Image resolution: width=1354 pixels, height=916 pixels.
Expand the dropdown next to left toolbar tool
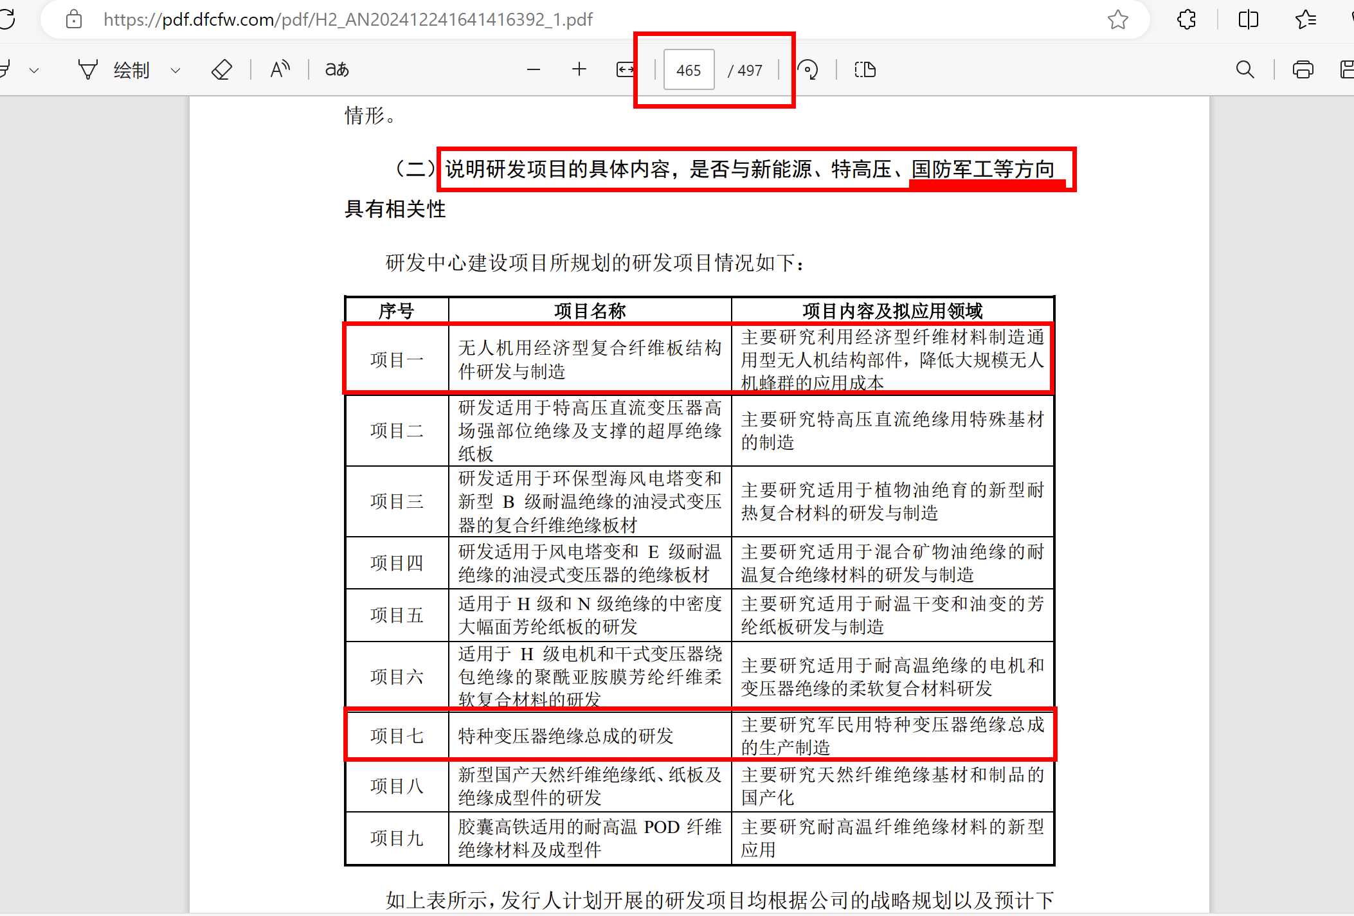(34, 70)
